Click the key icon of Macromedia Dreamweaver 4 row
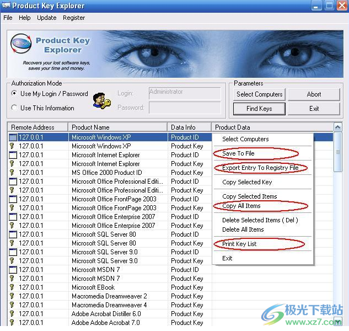The image size is (349, 331). (12, 305)
